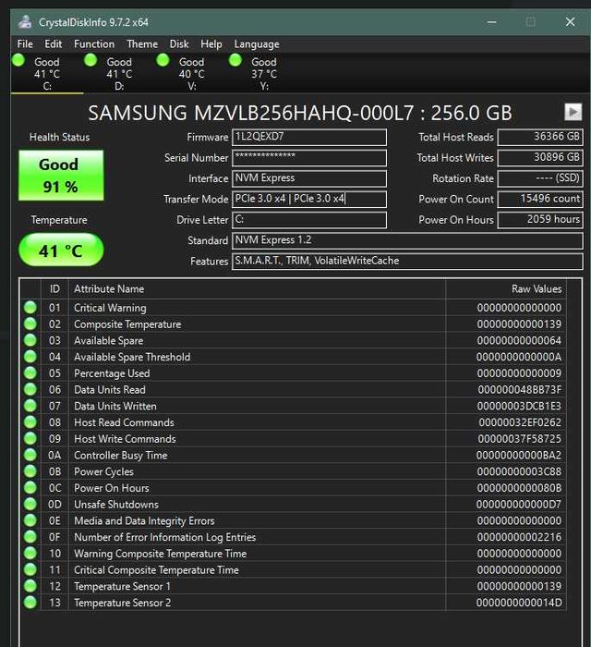This screenshot has height=647, width=591.
Task: Click the Drive Letter field
Action: click(x=309, y=220)
